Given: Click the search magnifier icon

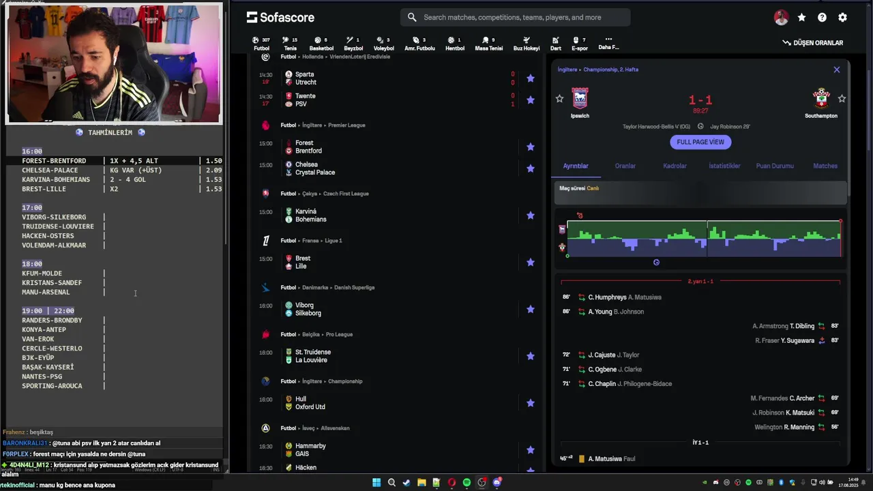Looking at the screenshot, I should pyautogui.click(x=412, y=17).
